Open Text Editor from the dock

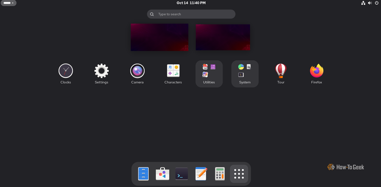coord(201,174)
